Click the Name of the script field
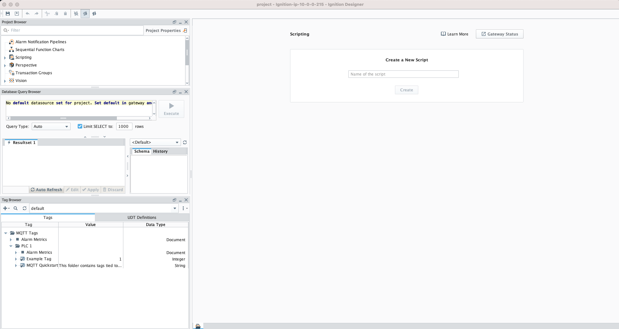 click(403, 74)
